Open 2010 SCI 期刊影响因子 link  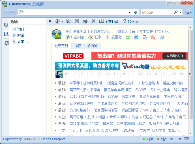pos(87,97)
